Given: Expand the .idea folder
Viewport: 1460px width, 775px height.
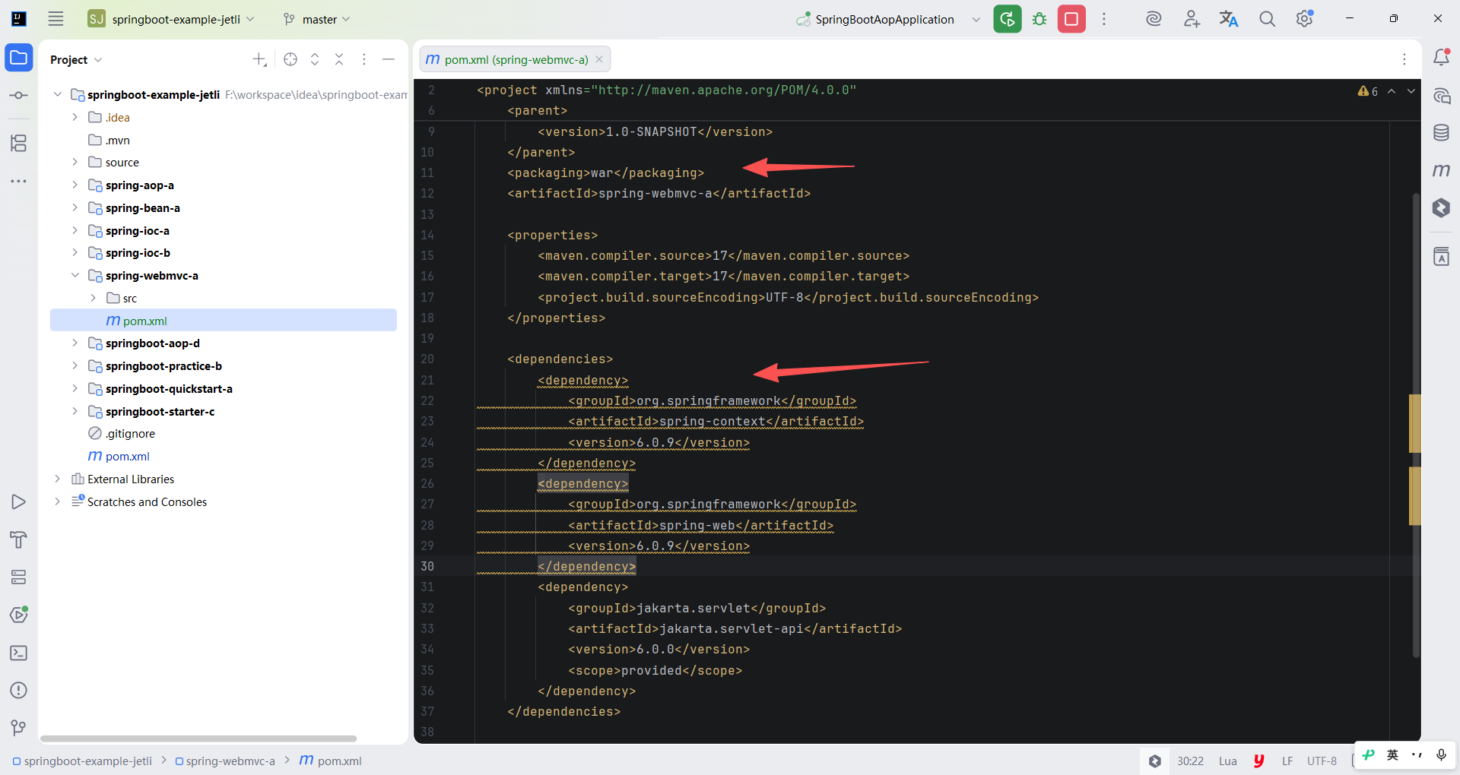Looking at the screenshot, I should (75, 117).
